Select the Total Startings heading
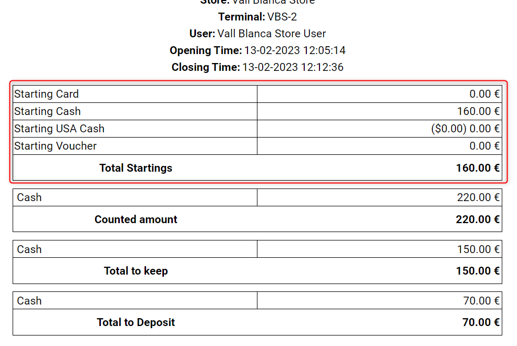 (x=136, y=168)
